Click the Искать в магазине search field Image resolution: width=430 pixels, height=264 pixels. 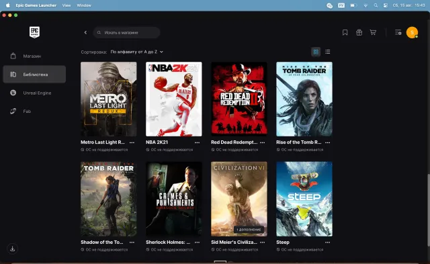[126, 32]
